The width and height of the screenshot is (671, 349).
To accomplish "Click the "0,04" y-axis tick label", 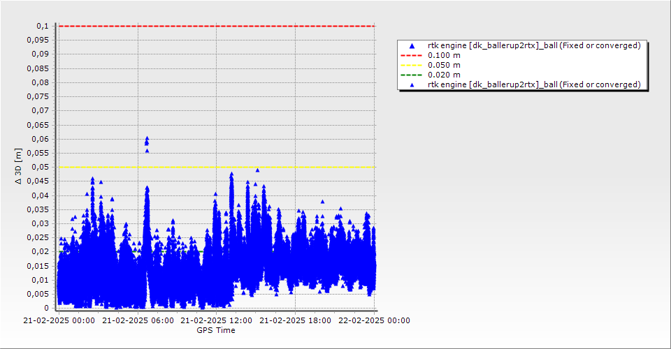I will coord(41,195).
